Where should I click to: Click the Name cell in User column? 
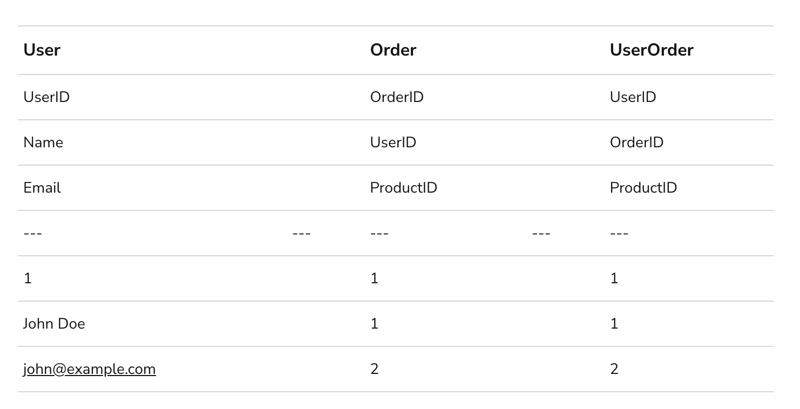click(43, 142)
